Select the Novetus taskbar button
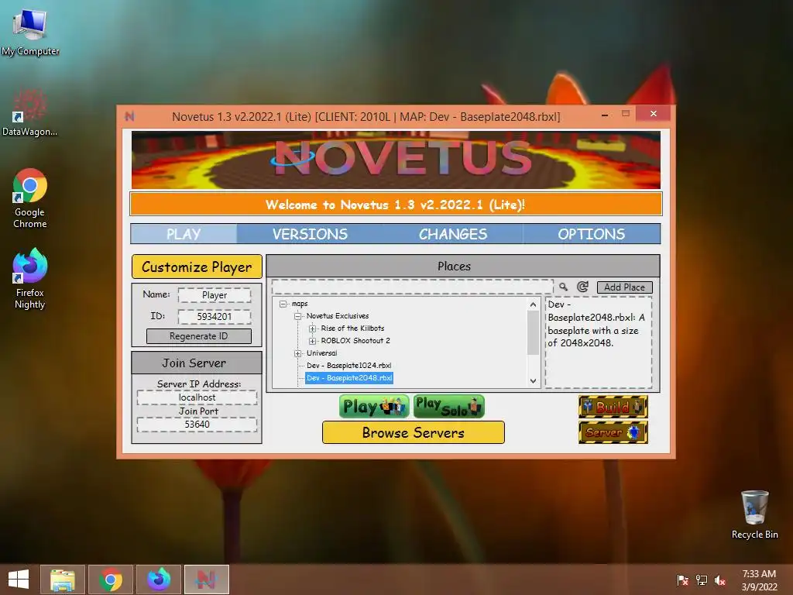This screenshot has height=595, width=793. pyautogui.click(x=207, y=580)
